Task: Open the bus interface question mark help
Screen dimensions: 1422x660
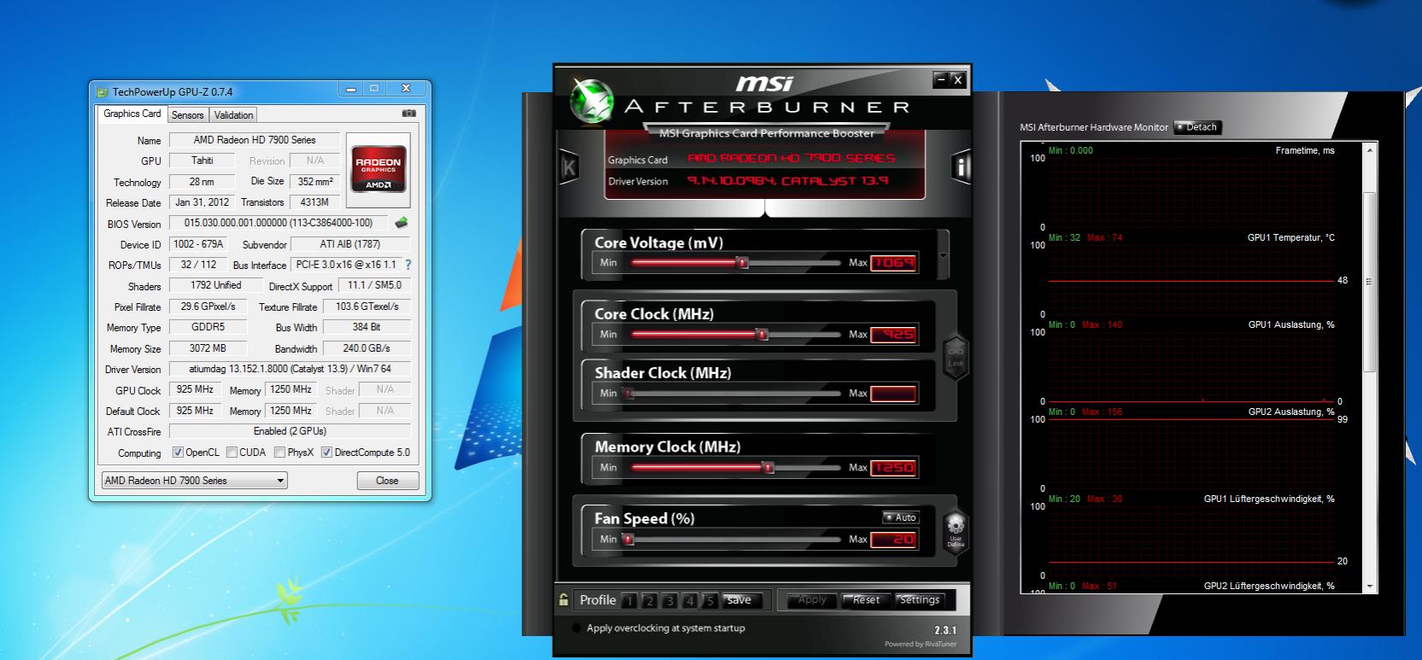Action: coord(408,265)
